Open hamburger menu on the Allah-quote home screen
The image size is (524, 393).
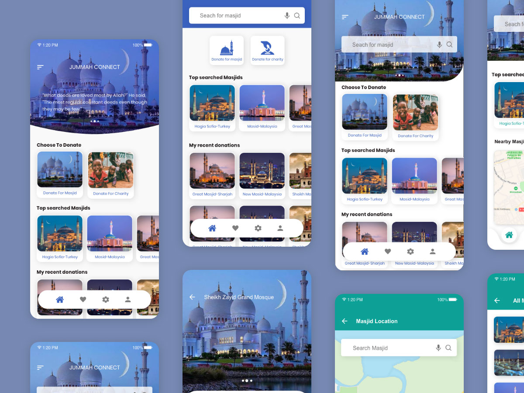click(40, 67)
